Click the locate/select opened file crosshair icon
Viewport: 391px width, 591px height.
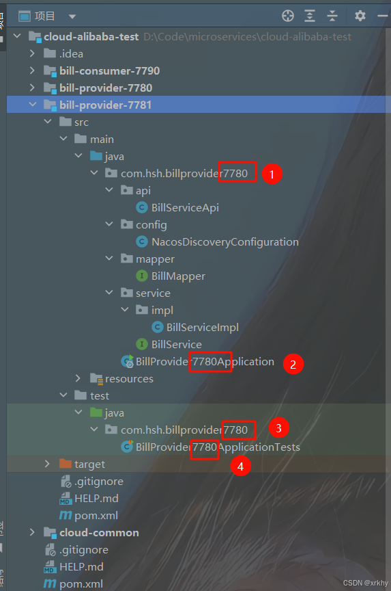point(287,16)
